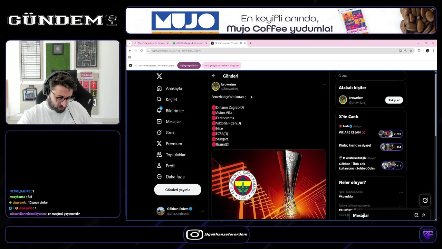Click the X logo in sidebar
This screenshot has width=442, height=249.
[x=159, y=76]
